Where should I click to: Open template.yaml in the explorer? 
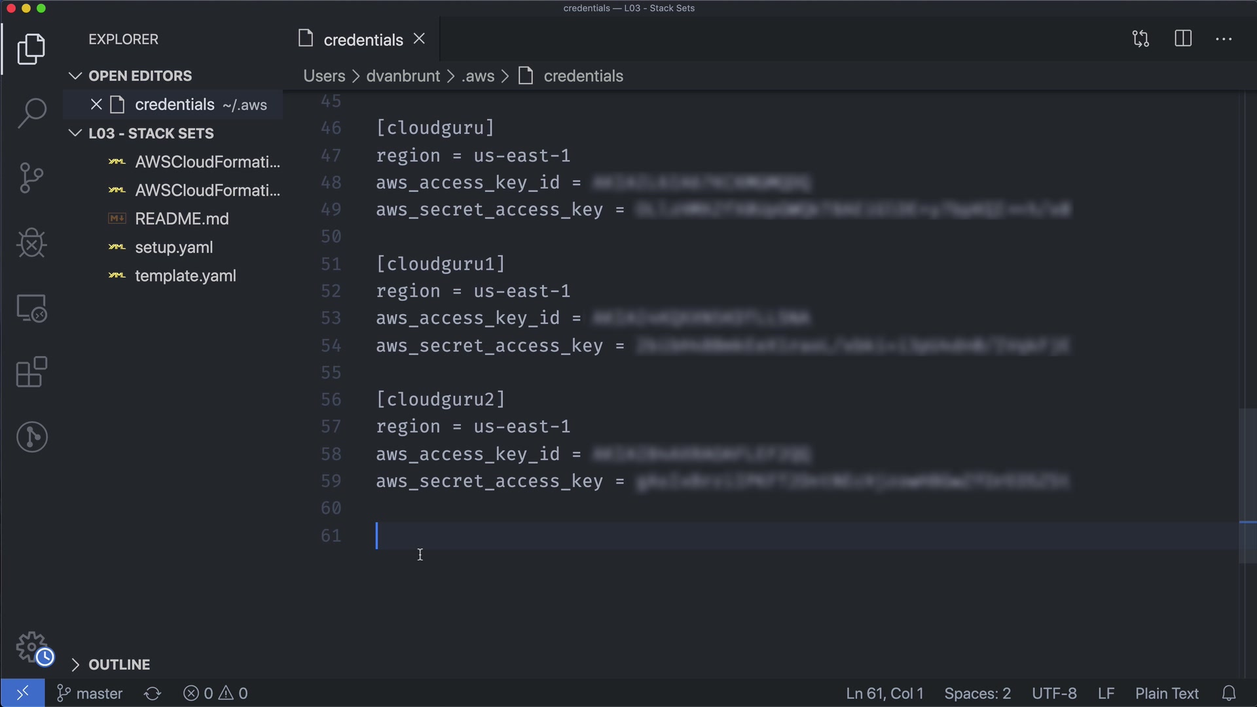185,276
